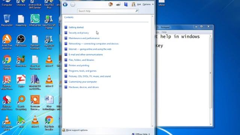Viewport: 240px width, 135px height.
Task: Click the Browse Help book icon
Action: coord(126,4)
